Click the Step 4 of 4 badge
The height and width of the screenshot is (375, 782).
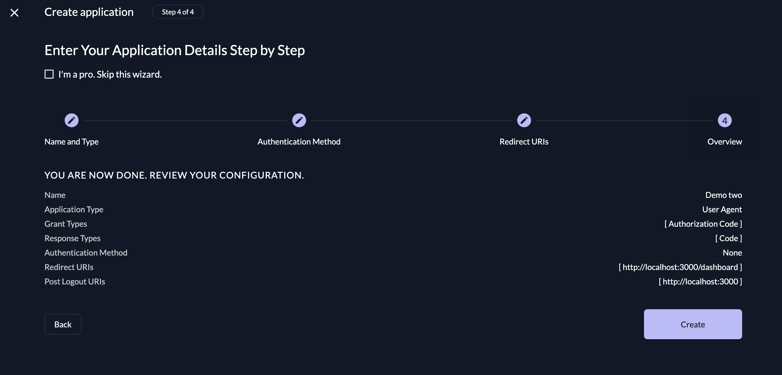pyautogui.click(x=178, y=12)
